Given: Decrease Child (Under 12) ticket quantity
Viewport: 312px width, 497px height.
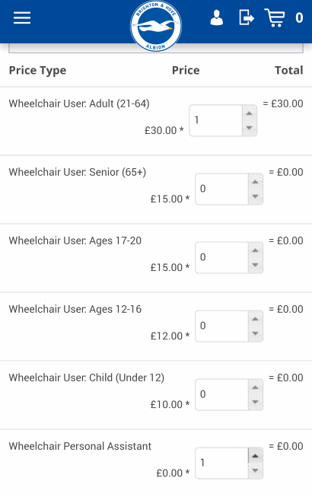Looking at the screenshot, I should click(255, 402).
